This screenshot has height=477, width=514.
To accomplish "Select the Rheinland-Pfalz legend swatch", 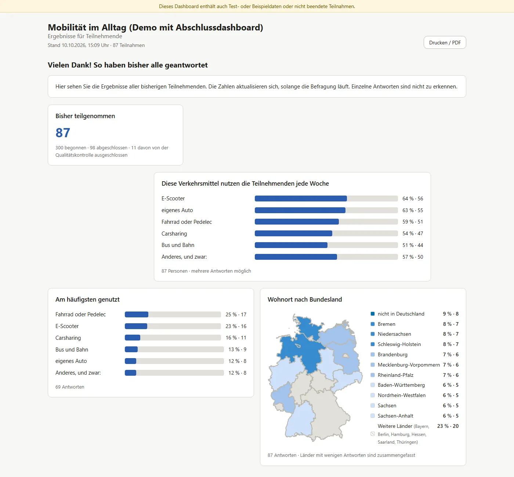I will click(x=373, y=375).
